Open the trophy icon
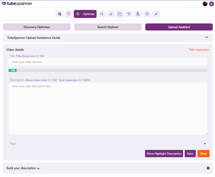The image size is (215, 177). pyautogui.click(x=129, y=14)
